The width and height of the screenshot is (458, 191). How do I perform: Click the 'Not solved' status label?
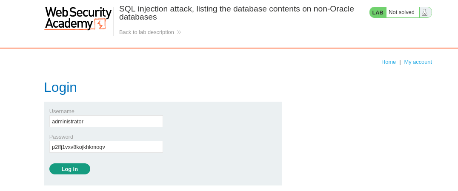point(401,12)
